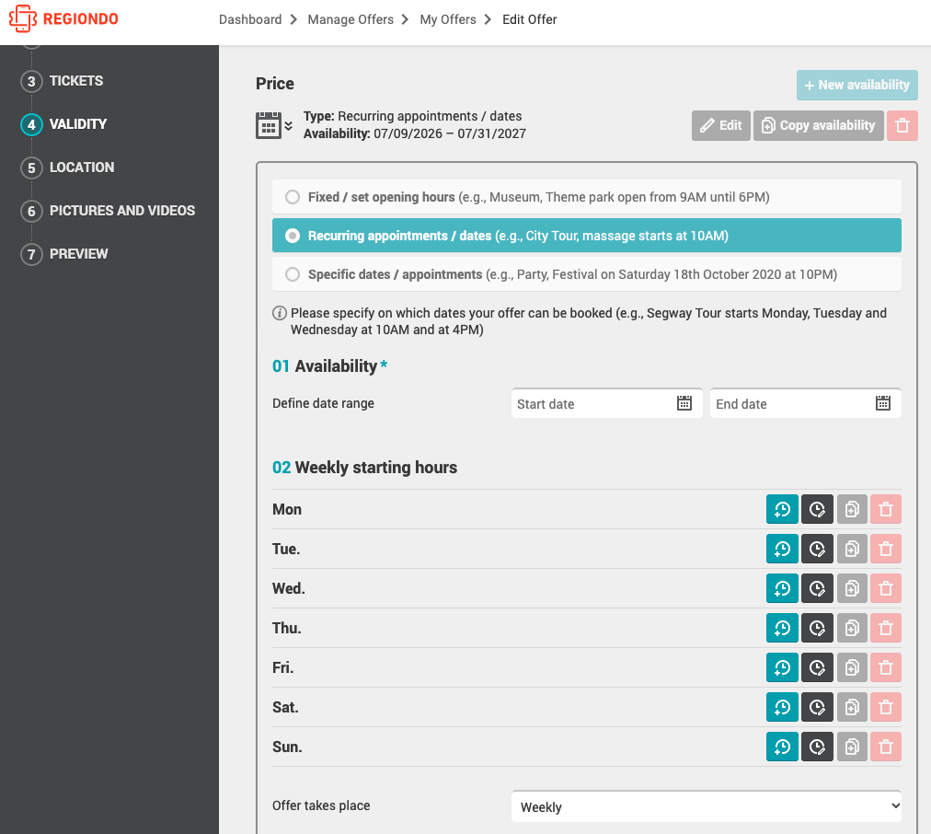The height and width of the screenshot is (834, 931).
Task: Delete Thu. starting hours
Action: [x=886, y=628]
